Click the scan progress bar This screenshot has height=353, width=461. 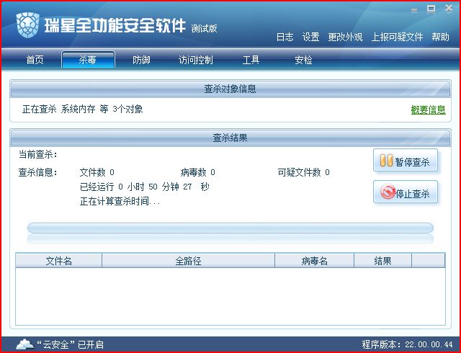point(230,228)
